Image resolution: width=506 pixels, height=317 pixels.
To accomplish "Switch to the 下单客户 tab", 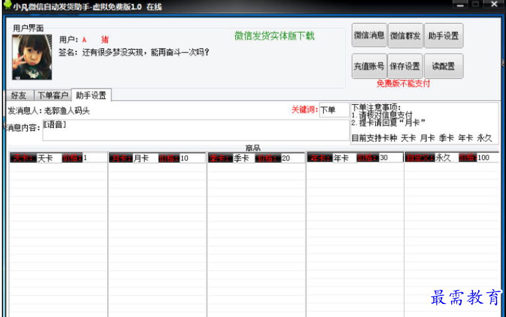I will tap(53, 95).
